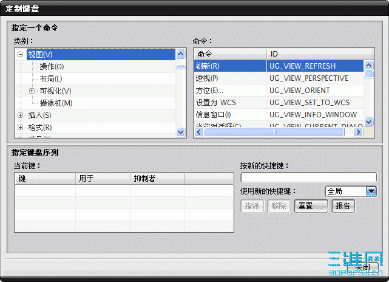Image resolution: width=389 pixels, height=282 pixels.
Task: Click the 报告 button
Action: 343,206
